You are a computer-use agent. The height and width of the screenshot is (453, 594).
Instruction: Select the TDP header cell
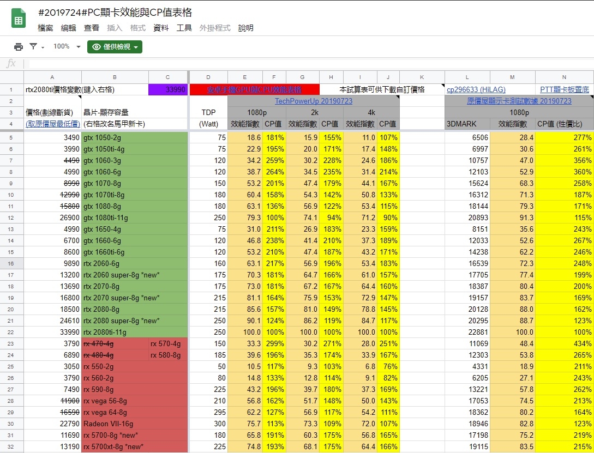(208, 112)
